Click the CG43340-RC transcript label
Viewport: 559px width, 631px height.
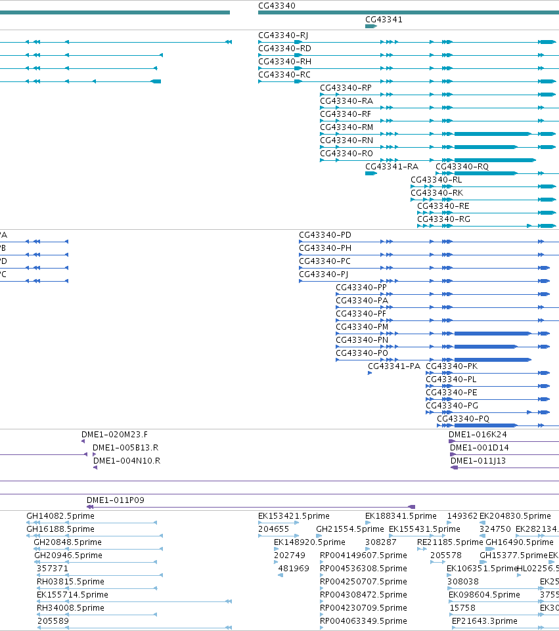(x=284, y=74)
